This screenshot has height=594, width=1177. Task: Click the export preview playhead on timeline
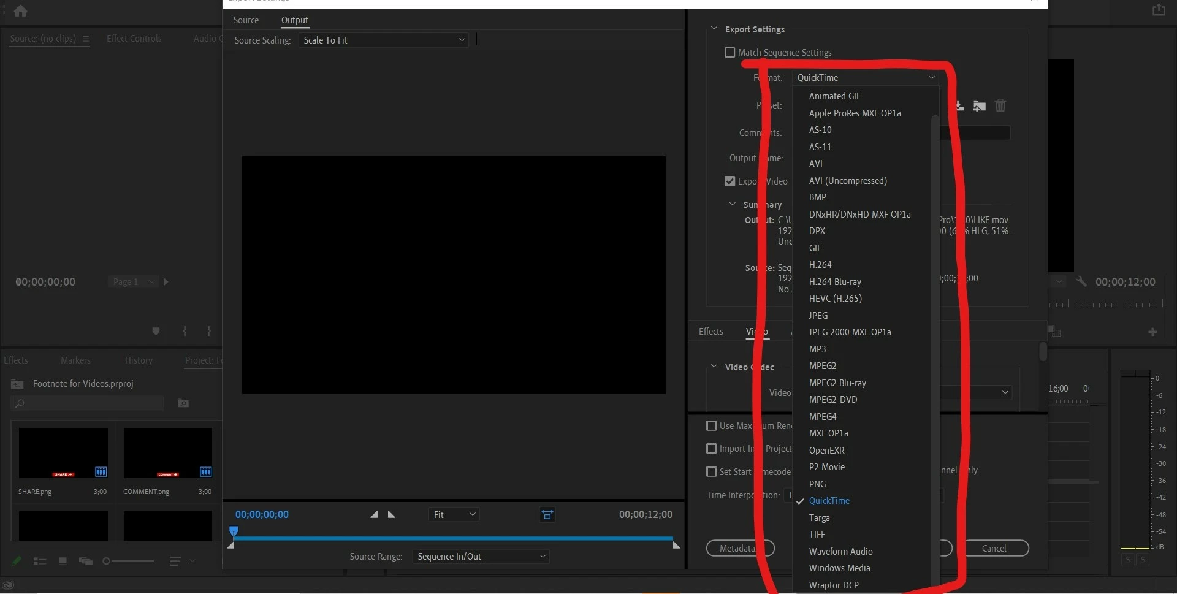pyautogui.click(x=234, y=531)
